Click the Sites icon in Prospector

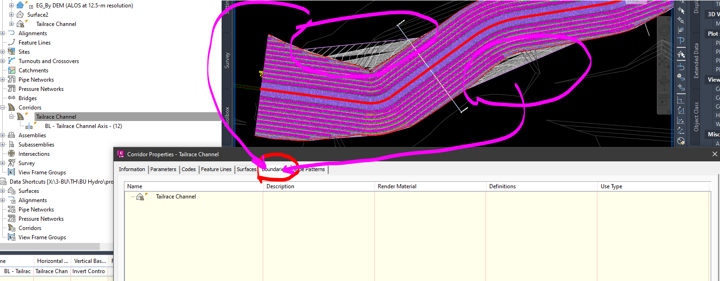click(13, 51)
